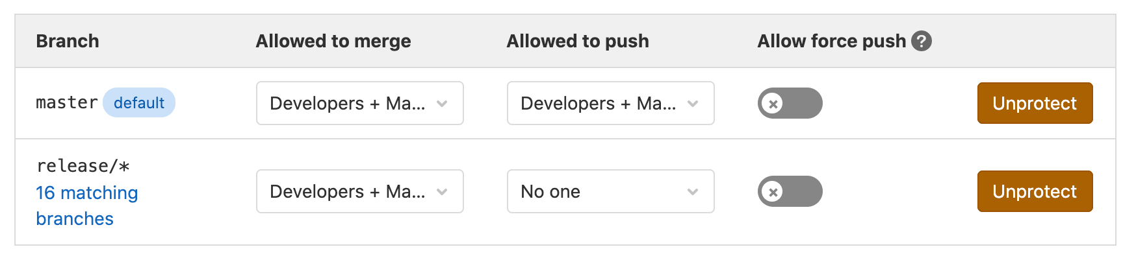Click the x knob on master's force push toggle
The height and width of the screenshot is (271, 1136).
click(773, 103)
